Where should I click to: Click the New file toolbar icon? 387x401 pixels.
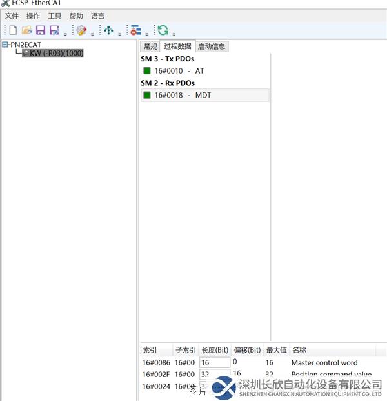point(13,30)
